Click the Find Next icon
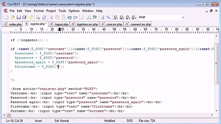The width and height of the screenshot is (221, 124). tap(89, 18)
